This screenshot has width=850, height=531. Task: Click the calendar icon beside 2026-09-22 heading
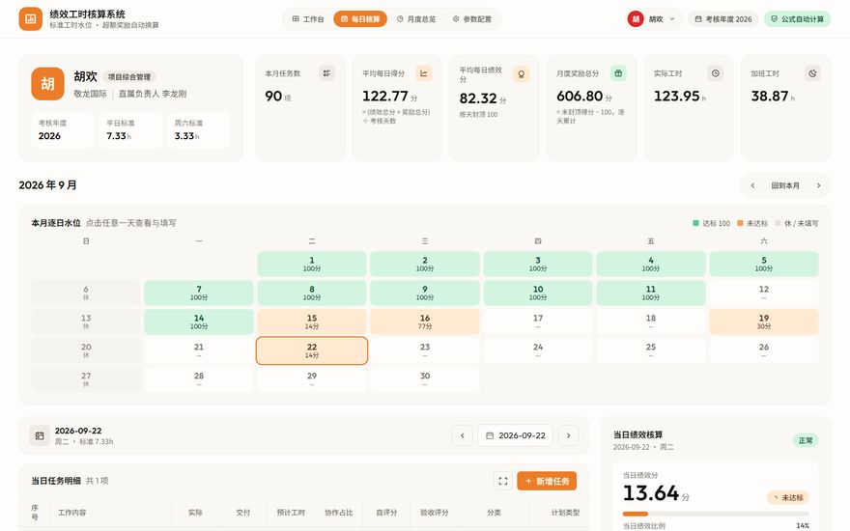click(x=40, y=435)
